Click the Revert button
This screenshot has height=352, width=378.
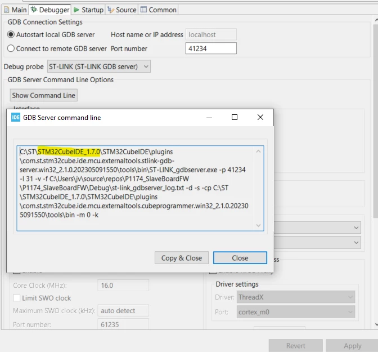pos(296,346)
